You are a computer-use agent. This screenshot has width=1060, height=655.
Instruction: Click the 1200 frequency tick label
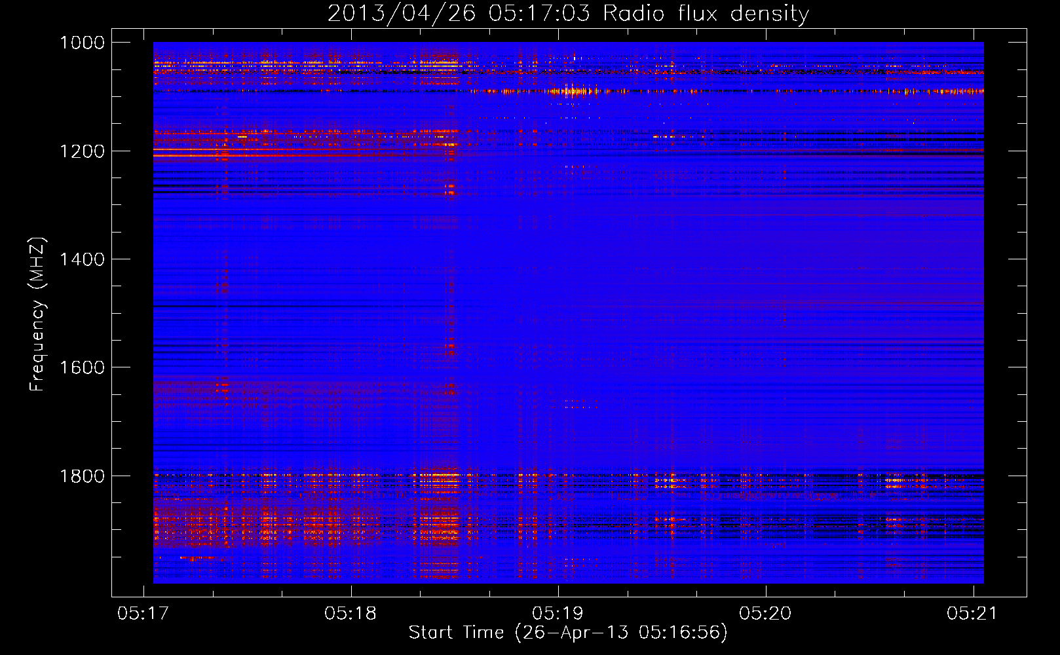point(82,151)
